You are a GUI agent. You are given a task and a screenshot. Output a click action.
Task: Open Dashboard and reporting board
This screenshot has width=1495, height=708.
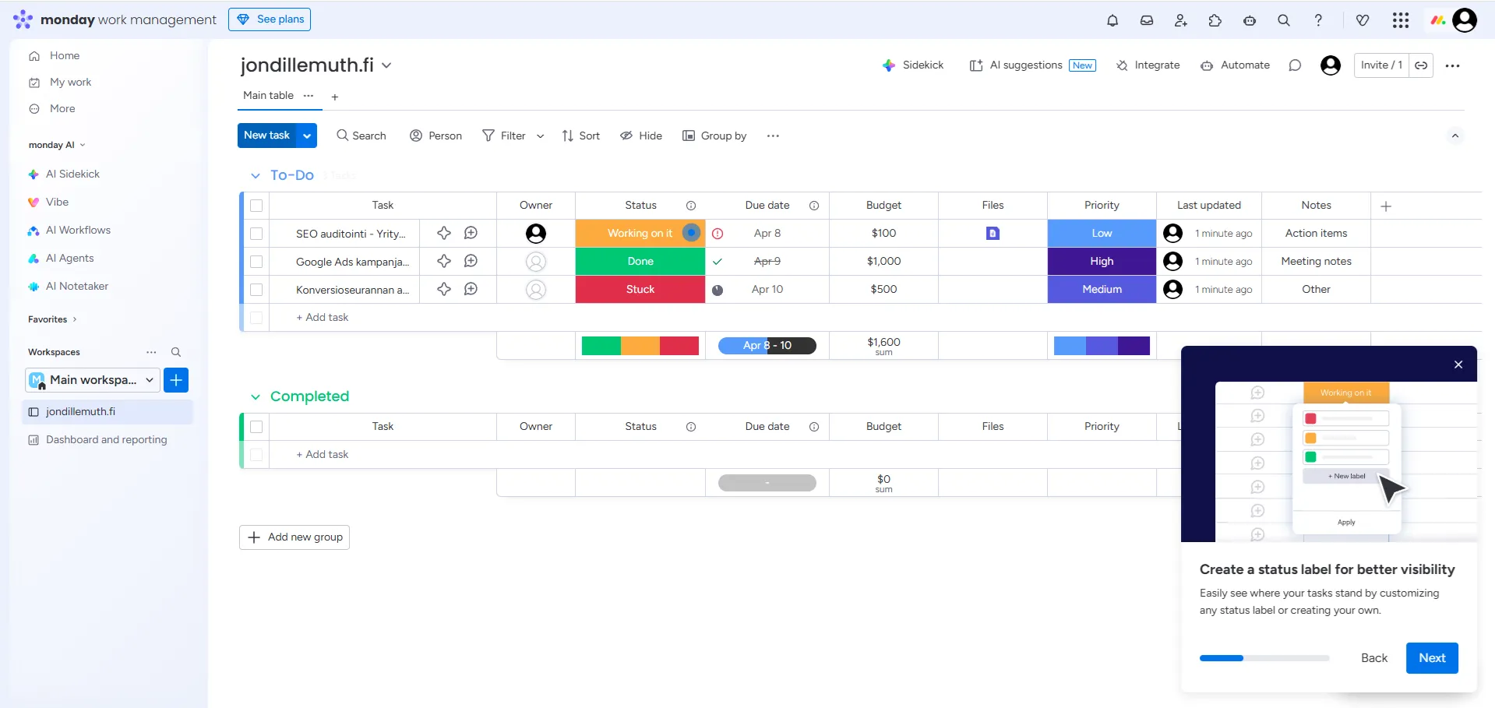point(106,439)
